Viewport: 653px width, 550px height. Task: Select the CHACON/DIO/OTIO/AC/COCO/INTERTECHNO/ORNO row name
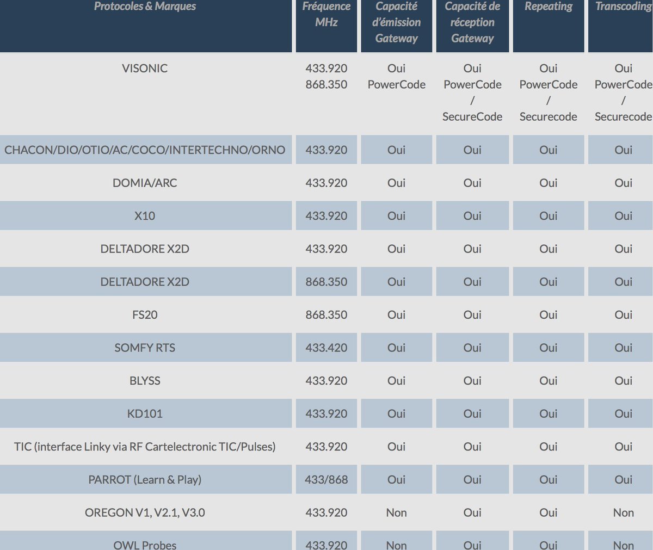coord(145,150)
